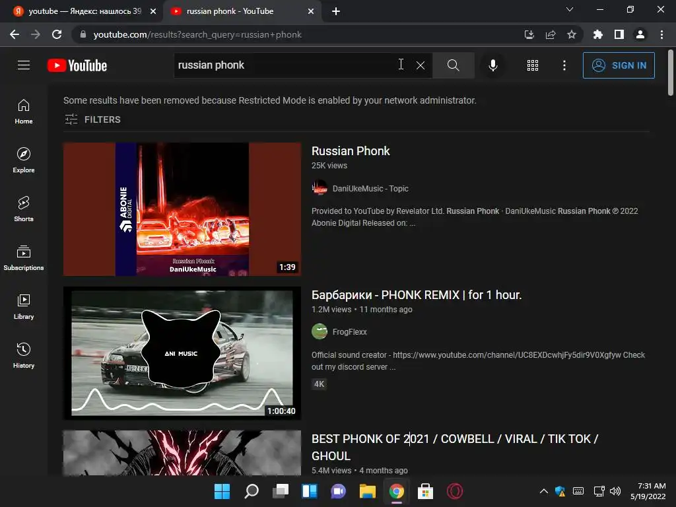The height and width of the screenshot is (507, 676).
Task: Open volume control in system tray
Action: click(x=615, y=491)
